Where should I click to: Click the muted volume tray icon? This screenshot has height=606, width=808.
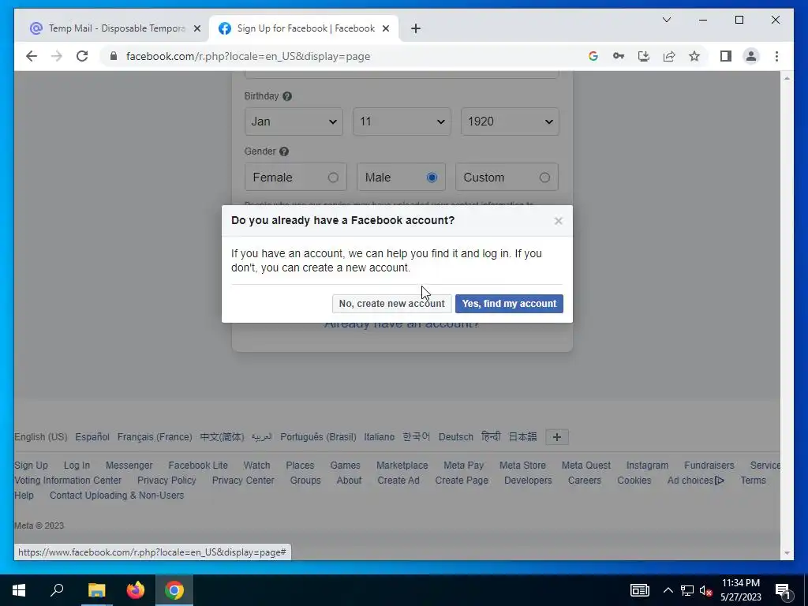706,590
